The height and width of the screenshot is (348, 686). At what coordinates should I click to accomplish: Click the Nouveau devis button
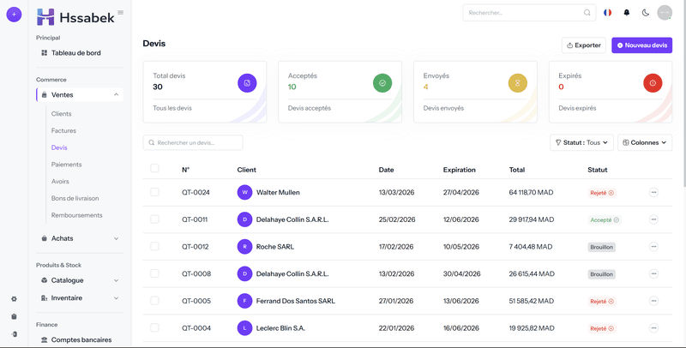click(641, 45)
